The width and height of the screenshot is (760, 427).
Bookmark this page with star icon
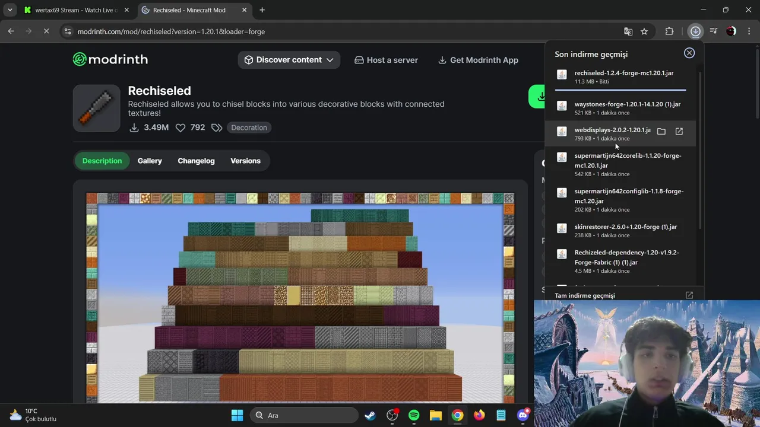tap(644, 31)
